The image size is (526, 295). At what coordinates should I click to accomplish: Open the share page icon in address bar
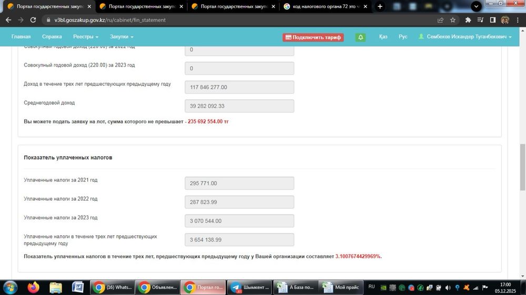click(440, 20)
